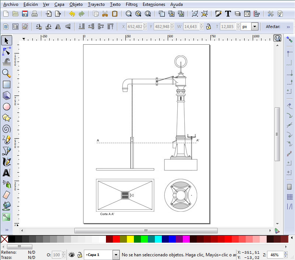Open the Filtros menu
The height and width of the screenshot is (260, 295).
tap(132, 4)
